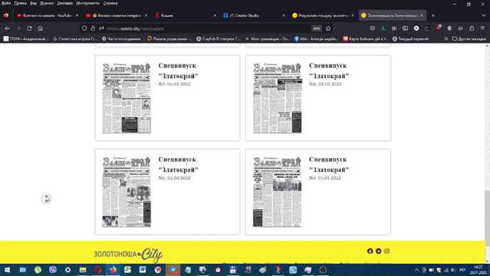
Task: Open the Firefox hamburger application menu
Action: coord(482,28)
